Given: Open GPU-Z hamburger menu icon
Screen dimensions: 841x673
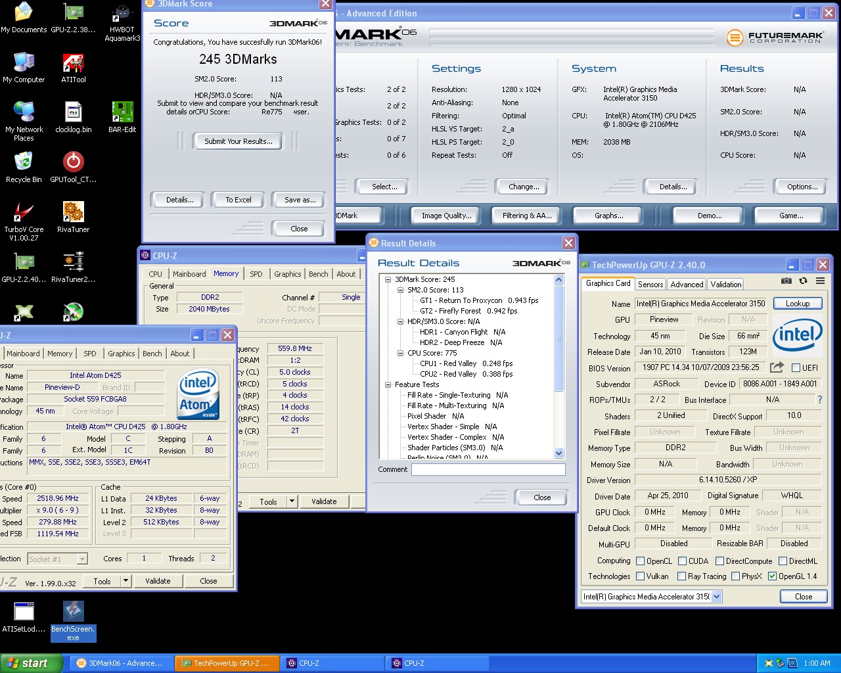Looking at the screenshot, I should (820, 281).
